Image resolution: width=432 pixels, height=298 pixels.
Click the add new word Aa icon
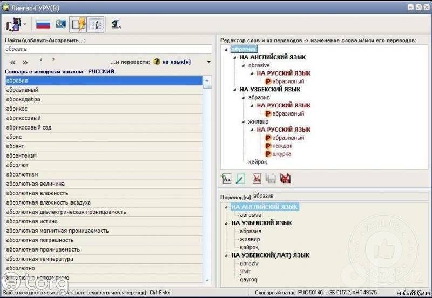pyautogui.click(x=226, y=179)
